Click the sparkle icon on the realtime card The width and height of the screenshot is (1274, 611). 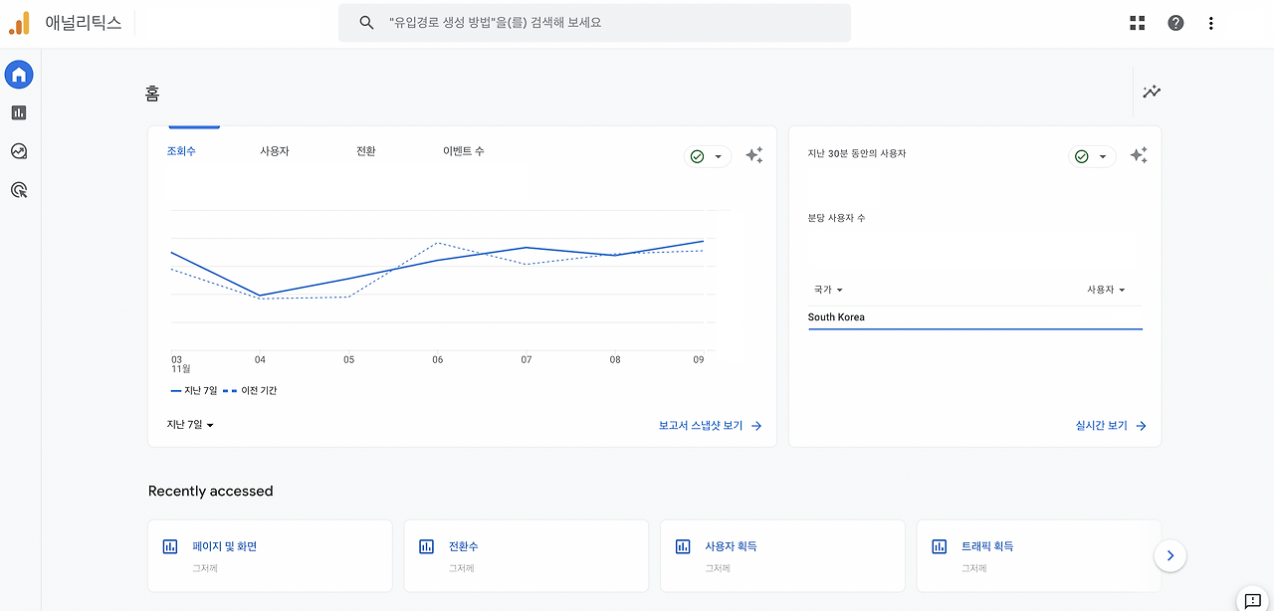pos(1139,155)
